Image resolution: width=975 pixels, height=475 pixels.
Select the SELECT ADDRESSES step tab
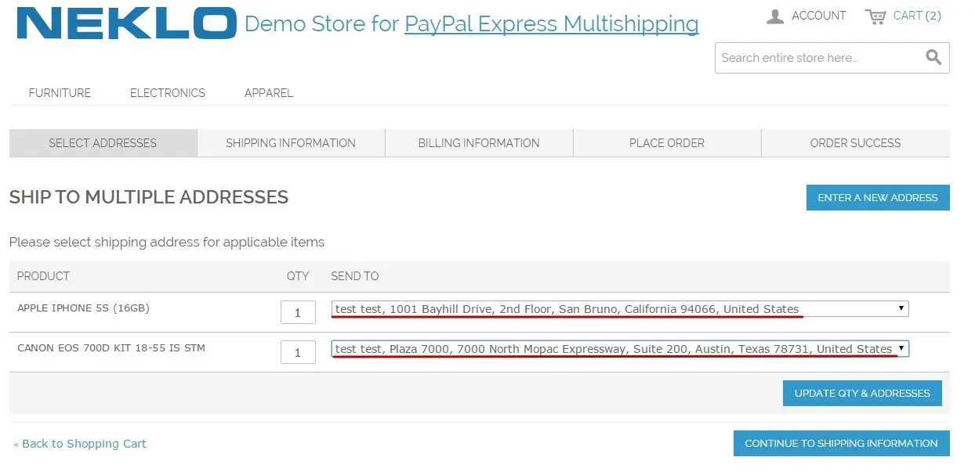(x=103, y=143)
